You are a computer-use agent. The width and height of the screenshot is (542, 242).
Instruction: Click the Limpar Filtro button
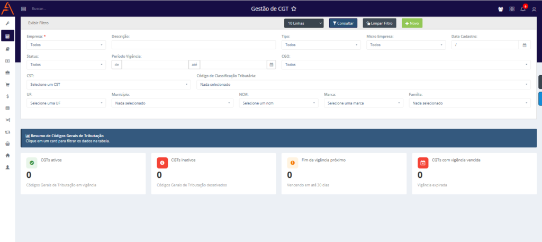[x=379, y=23]
